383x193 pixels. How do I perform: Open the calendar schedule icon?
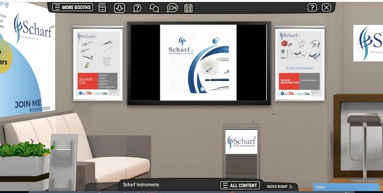tap(189, 8)
